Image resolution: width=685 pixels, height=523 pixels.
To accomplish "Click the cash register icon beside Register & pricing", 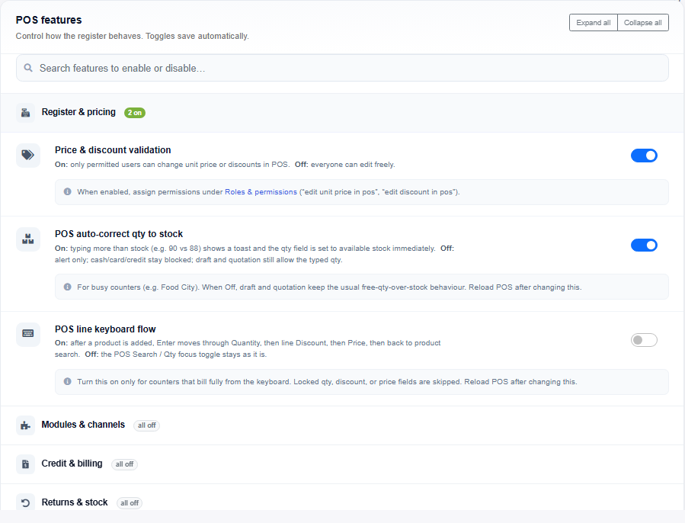I will click(x=25, y=113).
